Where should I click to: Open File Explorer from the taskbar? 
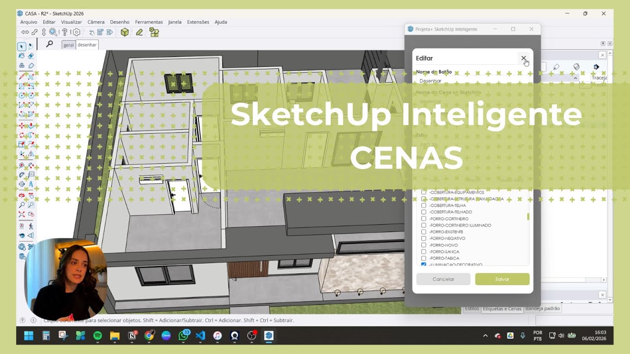115,336
